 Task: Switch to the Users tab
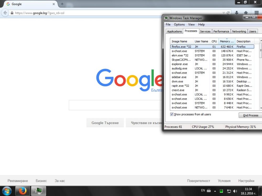point(252,31)
